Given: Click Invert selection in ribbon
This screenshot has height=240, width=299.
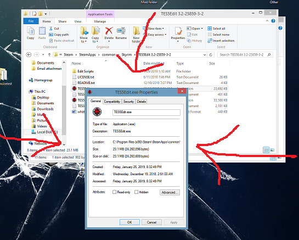Looking at the screenshot, I should [x=221, y=41].
